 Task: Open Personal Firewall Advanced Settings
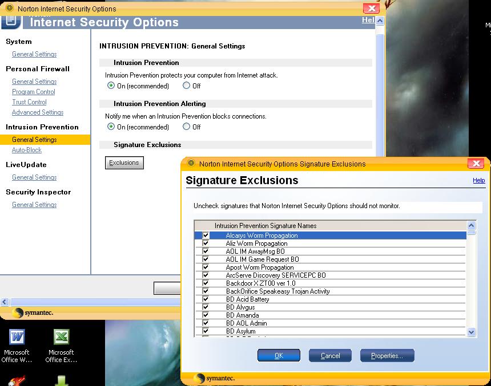(x=38, y=112)
